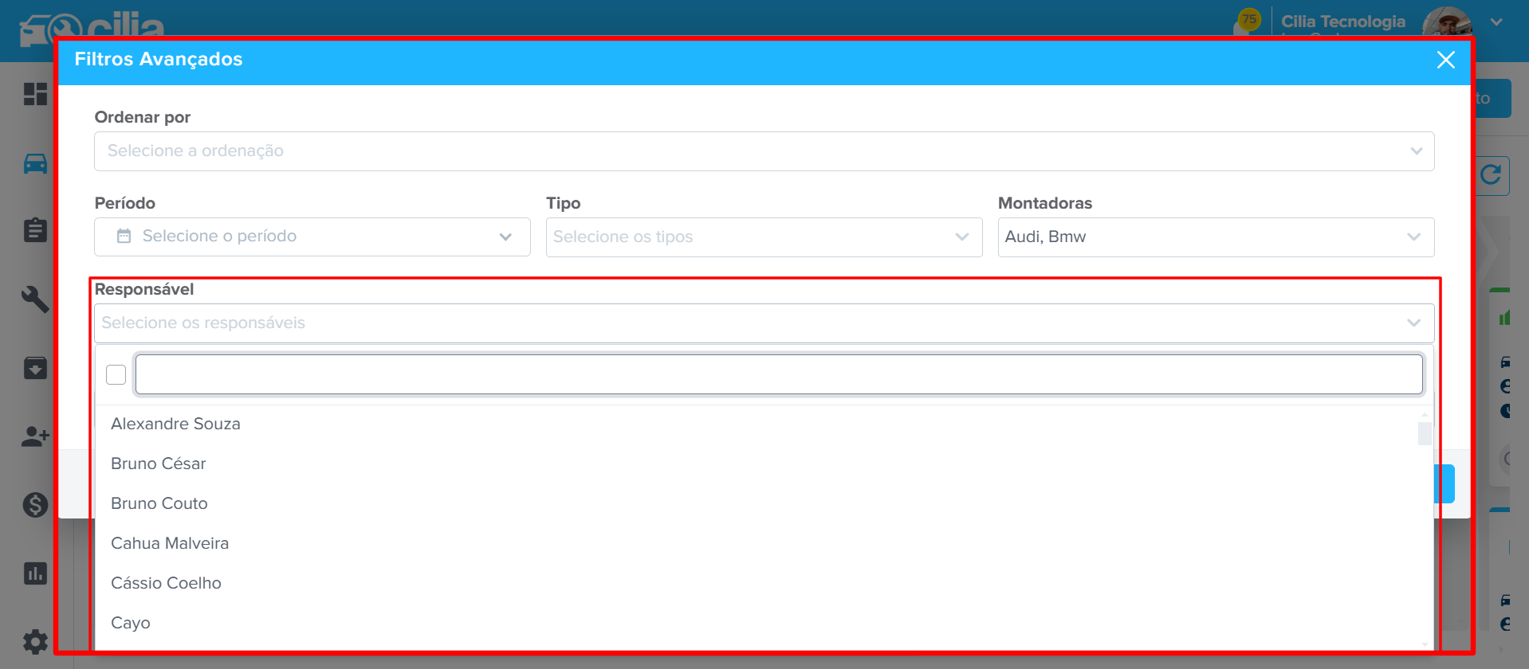1529x669 pixels.
Task: Open the wrench tools icon in sidebar
Action: tap(35, 299)
